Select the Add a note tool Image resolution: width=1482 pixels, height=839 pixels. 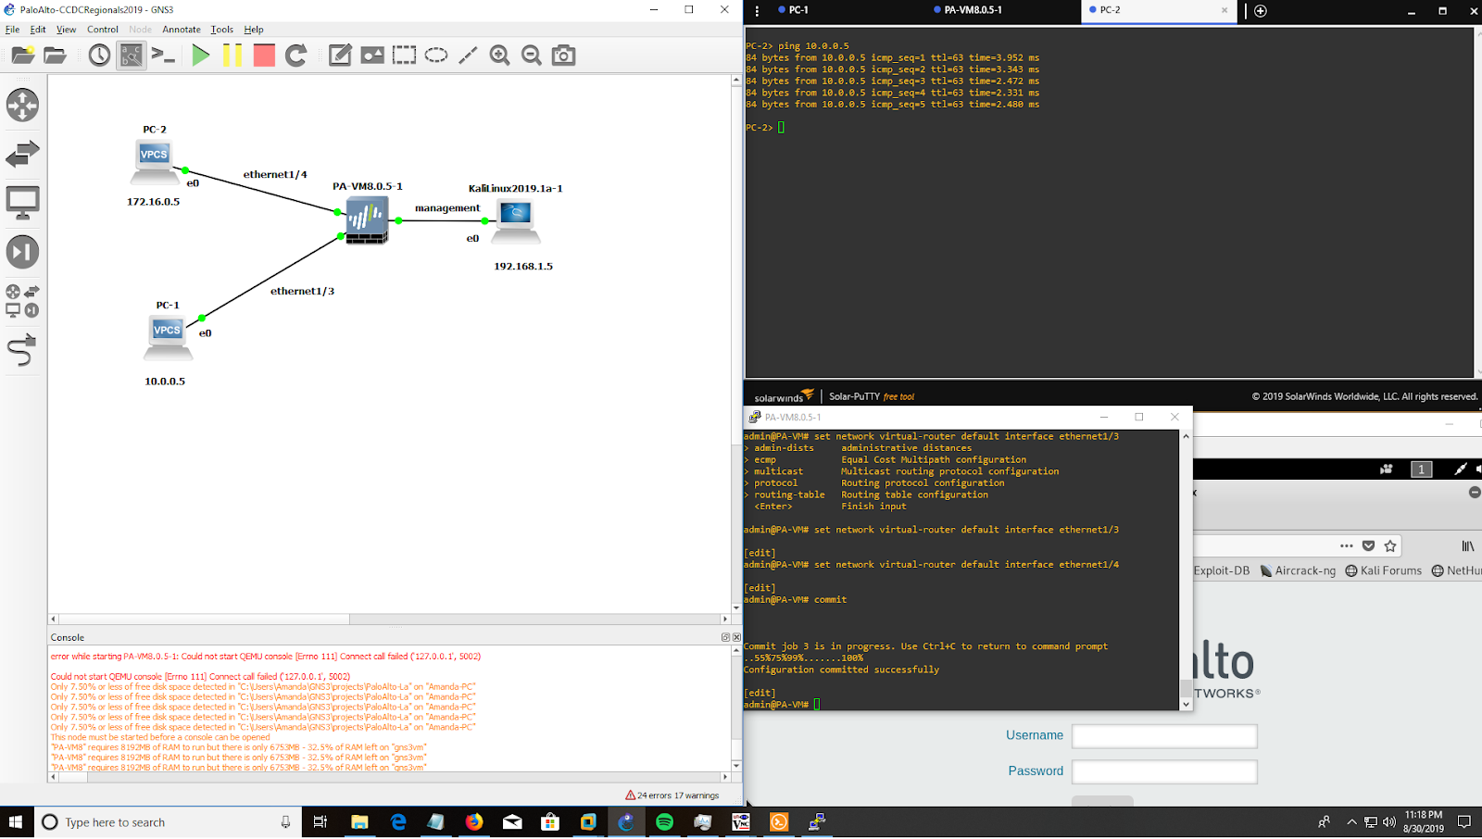tap(340, 56)
